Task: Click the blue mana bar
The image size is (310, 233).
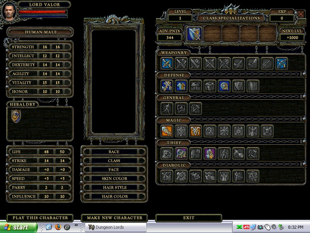Action: coord(43,16)
